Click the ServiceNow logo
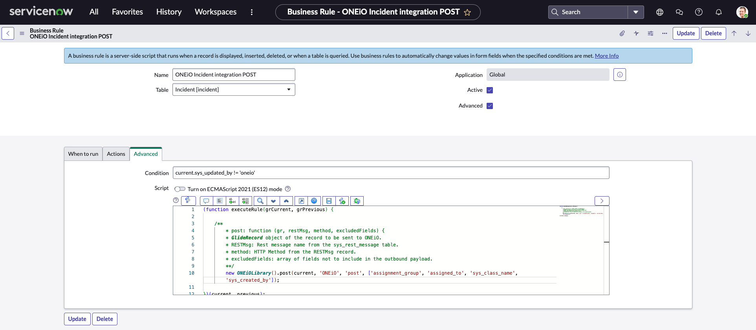 tap(41, 11)
